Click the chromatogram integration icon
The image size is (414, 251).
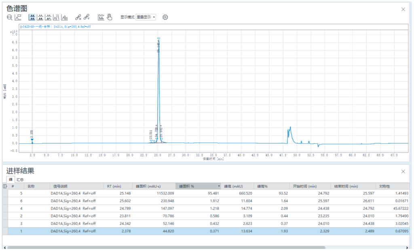click(x=101, y=17)
